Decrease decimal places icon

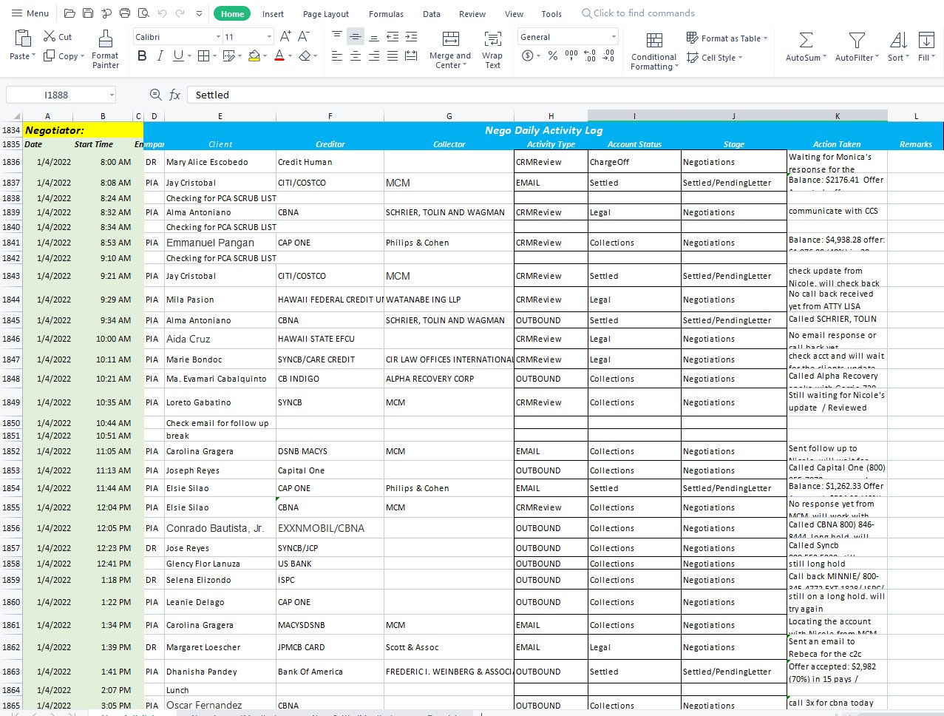(x=608, y=55)
